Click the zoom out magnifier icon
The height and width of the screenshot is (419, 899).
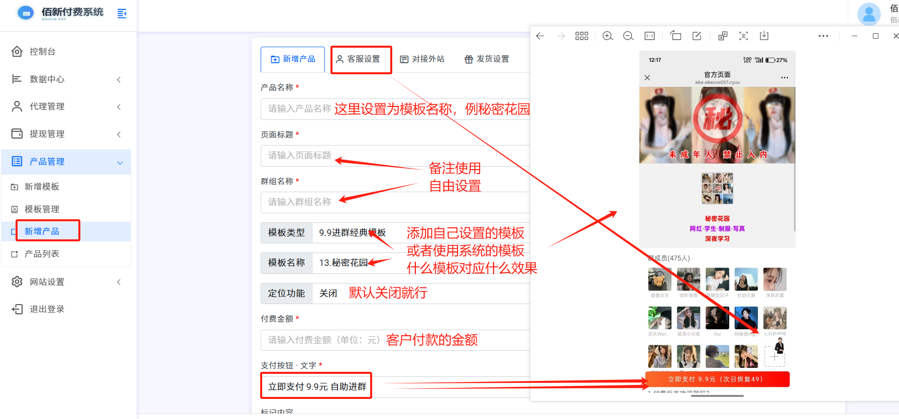coord(628,36)
